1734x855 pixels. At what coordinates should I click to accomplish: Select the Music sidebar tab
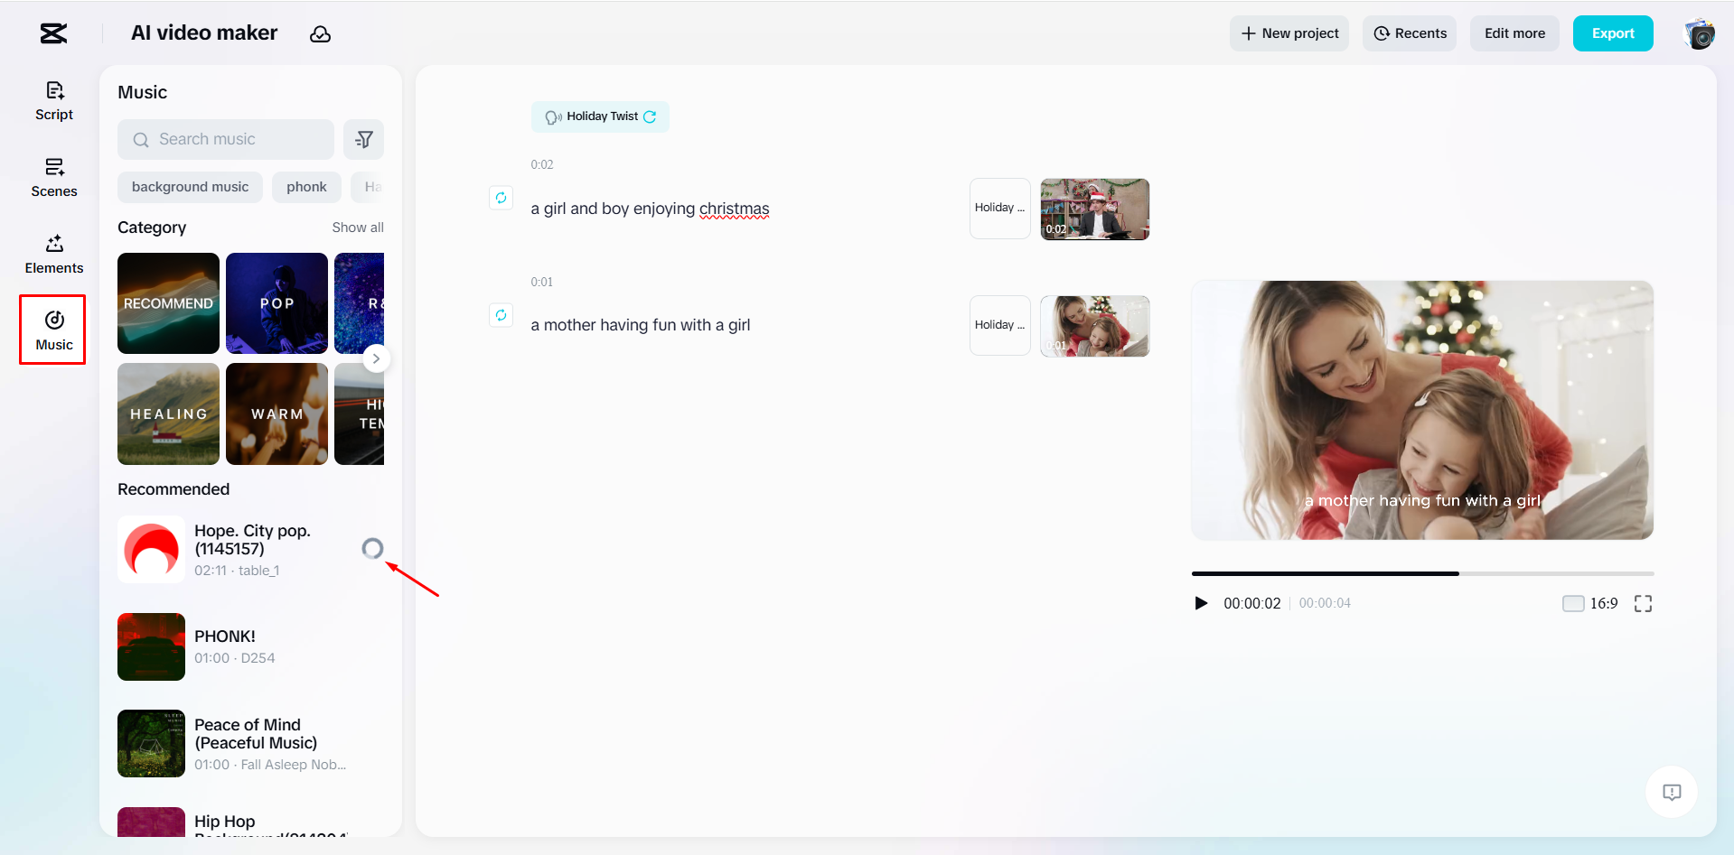(x=53, y=330)
